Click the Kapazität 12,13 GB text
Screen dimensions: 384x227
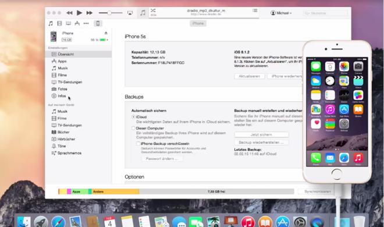click(x=148, y=52)
